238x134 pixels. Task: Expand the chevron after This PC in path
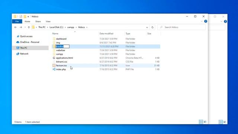pos(48,27)
